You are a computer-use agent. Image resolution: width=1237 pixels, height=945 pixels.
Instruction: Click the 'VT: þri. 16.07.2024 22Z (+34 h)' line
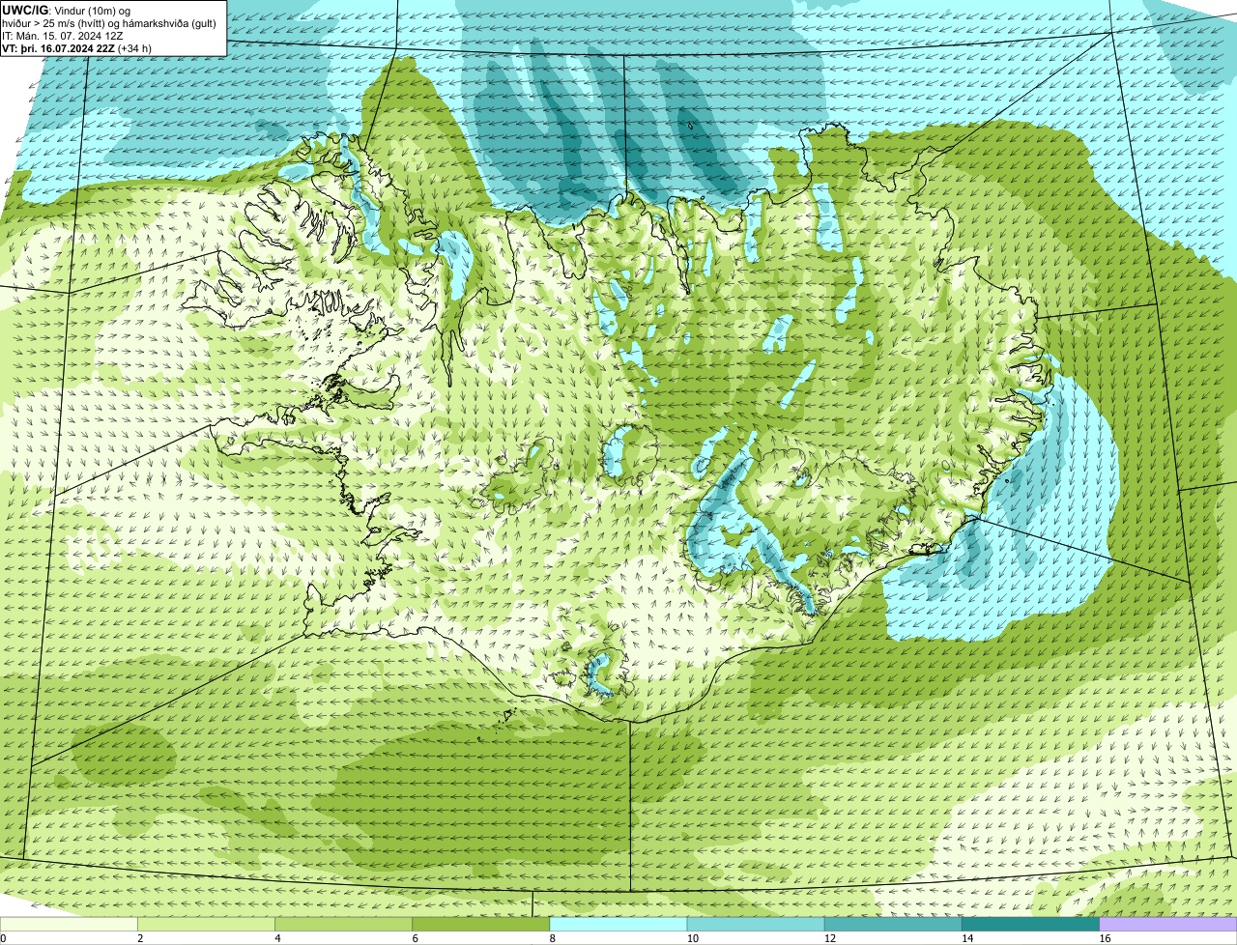[x=77, y=47]
